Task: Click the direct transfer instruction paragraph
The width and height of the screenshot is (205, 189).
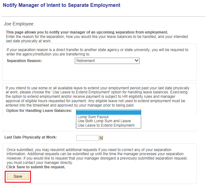Action: click(97, 52)
